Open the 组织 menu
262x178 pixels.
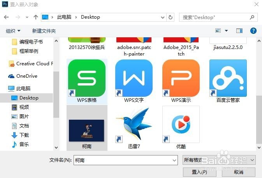click(x=13, y=31)
